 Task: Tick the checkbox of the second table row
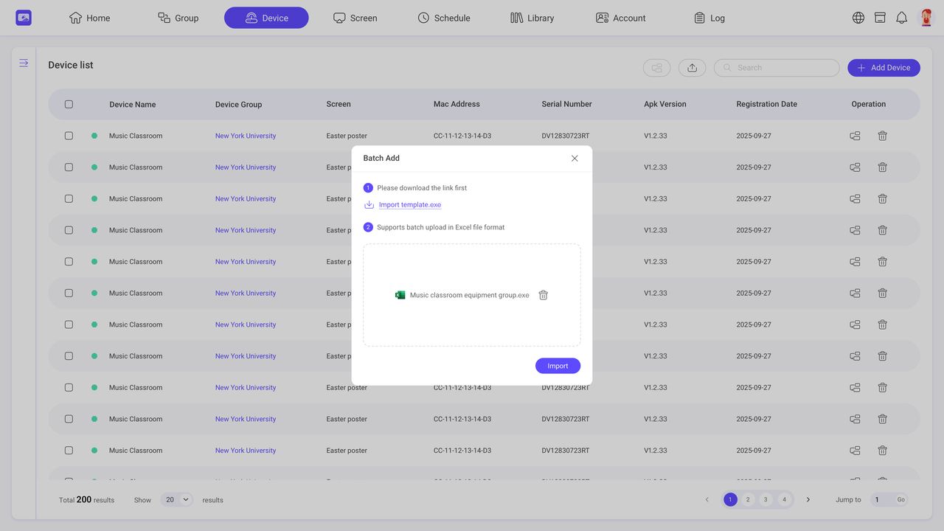coord(69,167)
